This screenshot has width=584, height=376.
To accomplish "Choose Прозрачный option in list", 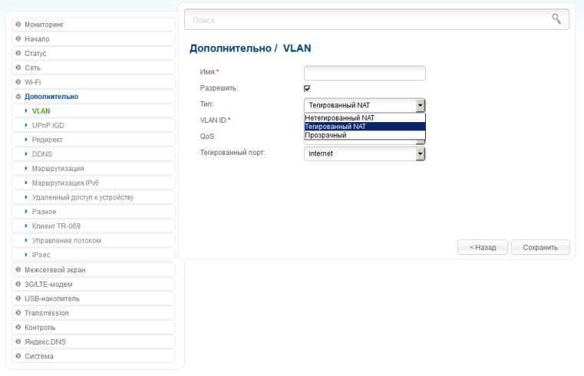I will point(365,135).
